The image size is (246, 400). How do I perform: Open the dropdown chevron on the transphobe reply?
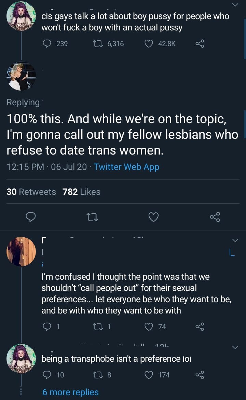235,347
